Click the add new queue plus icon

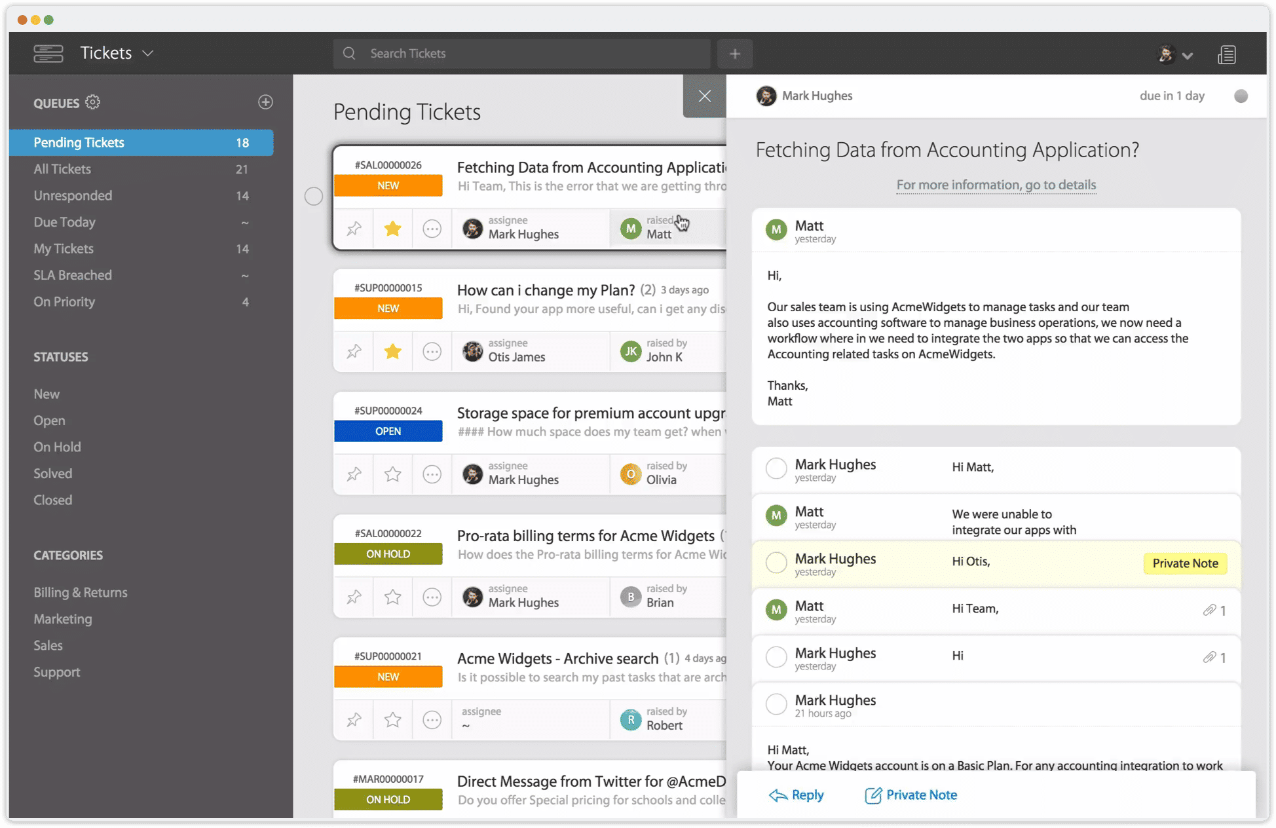point(266,102)
